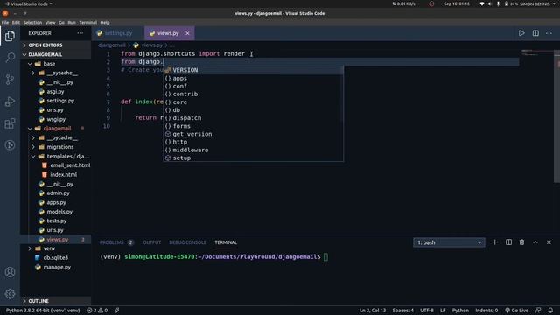Viewport: 560px width, 315px height.
Task: Open notifications bell in status bar
Action: pos(550,311)
